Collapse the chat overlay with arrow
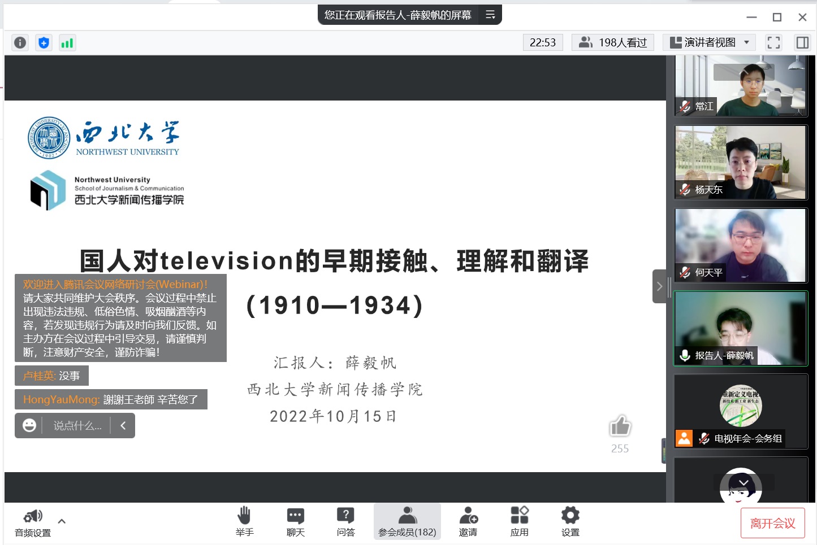Screen dimensions: 817x545 tap(123, 425)
